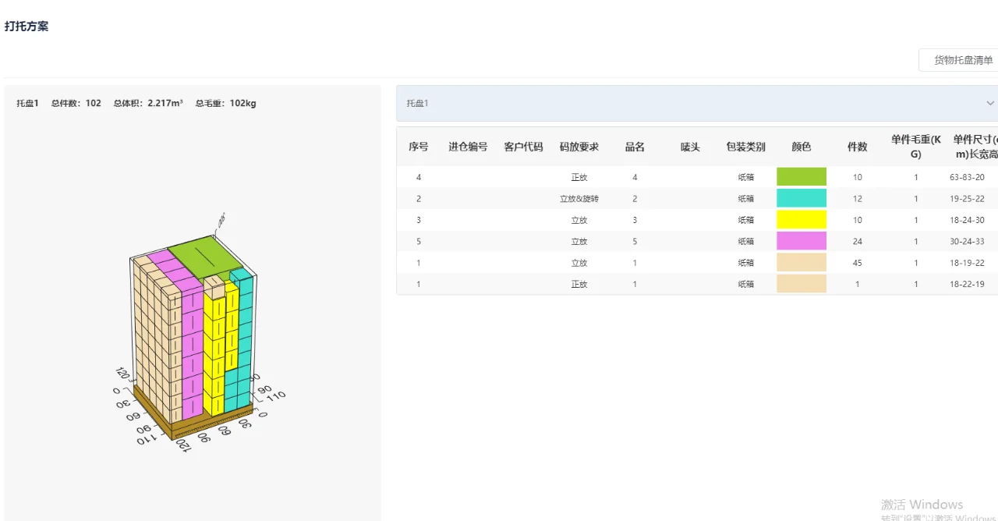Click the 包装类别 column header
The width and height of the screenshot is (998, 521).
745,147
